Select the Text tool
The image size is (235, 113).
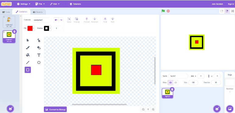(x=39, y=55)
